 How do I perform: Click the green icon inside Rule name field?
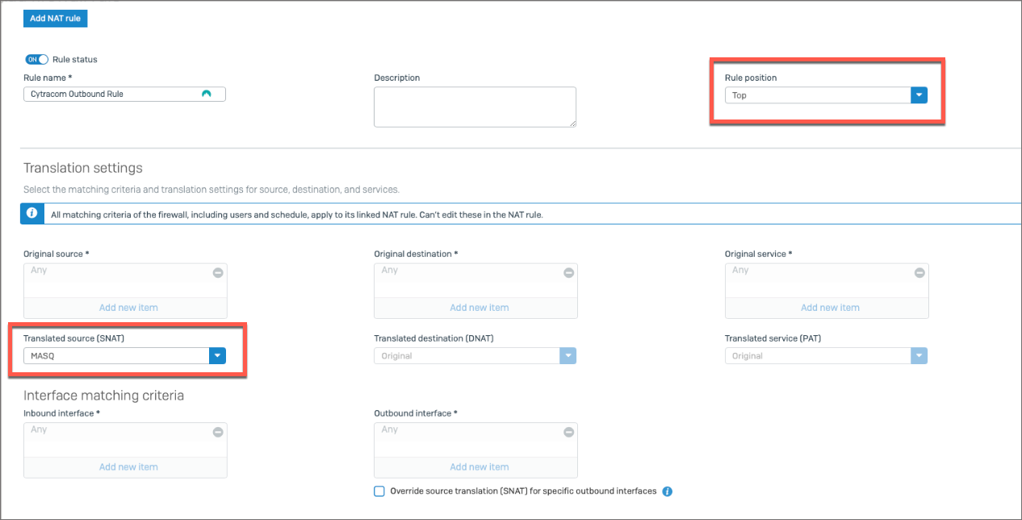pos(207,94)
